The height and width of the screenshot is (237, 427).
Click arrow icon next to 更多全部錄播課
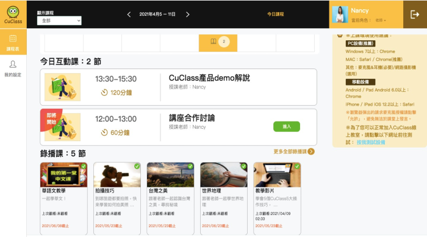click(x=311, y=151)
